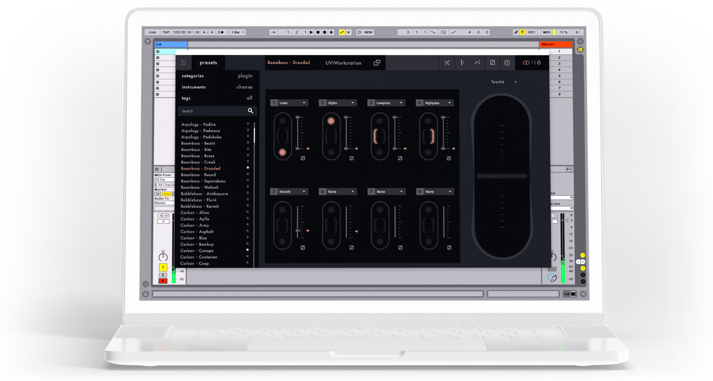Viewport: 713px width, 381px height.
Task: Toggle the bypass box under slot 1 Lows
Action: point(303,159)
